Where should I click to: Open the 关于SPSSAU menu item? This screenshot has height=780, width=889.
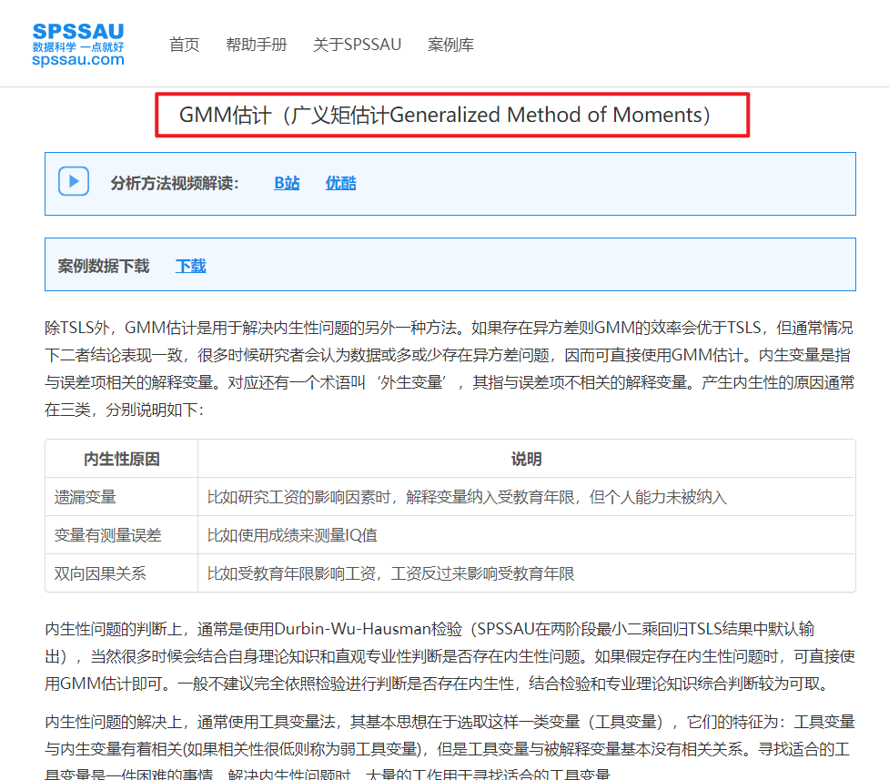[x=358, y=45]
